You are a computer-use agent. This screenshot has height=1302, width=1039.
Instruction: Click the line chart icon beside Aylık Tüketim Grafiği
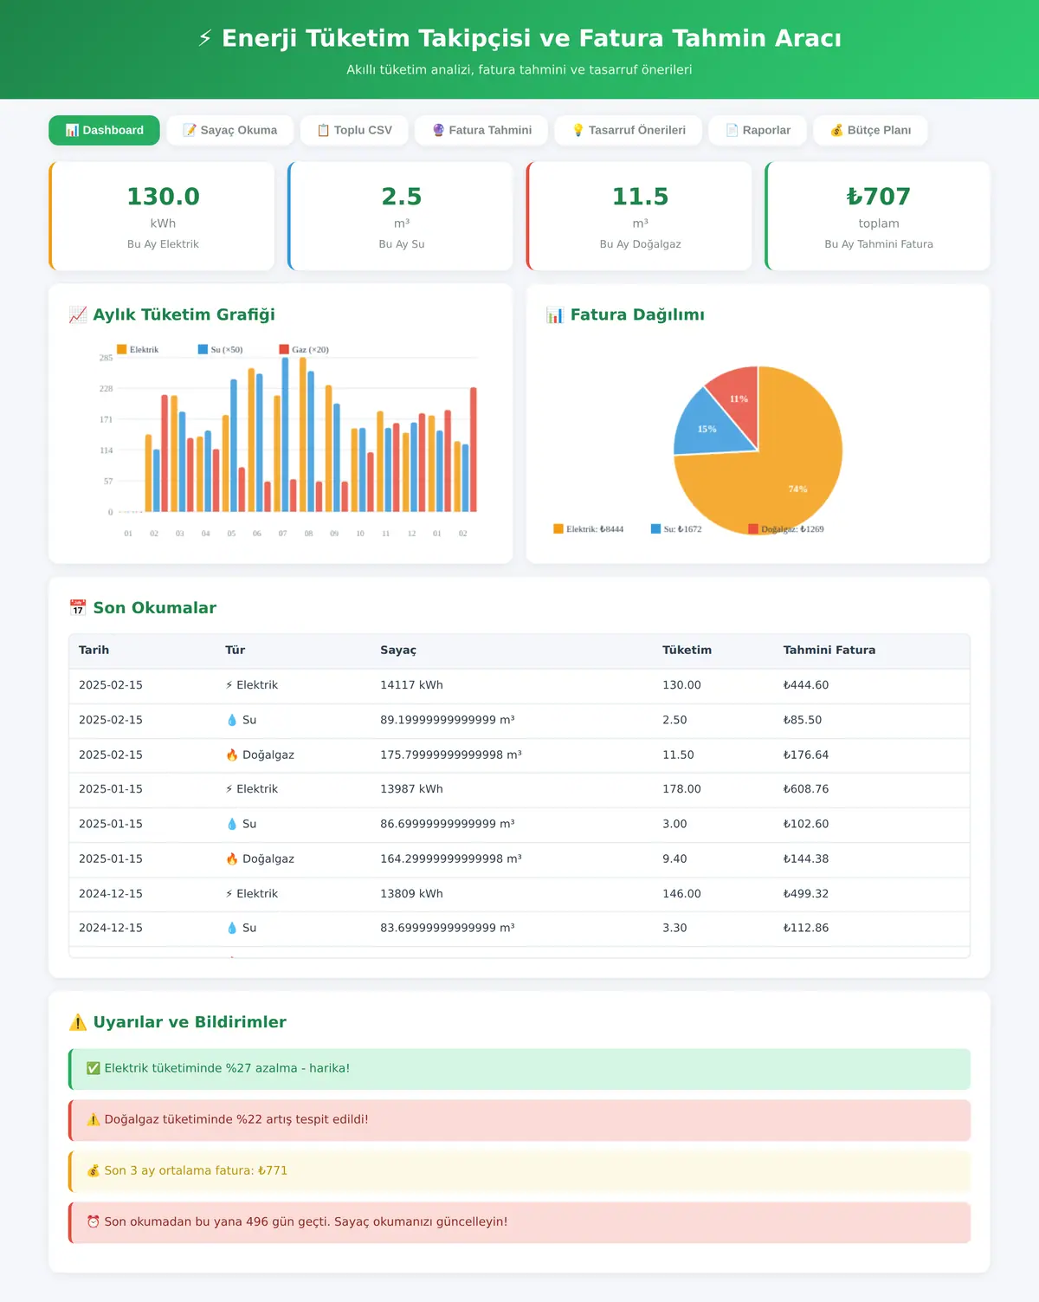(x=78, y=314)
